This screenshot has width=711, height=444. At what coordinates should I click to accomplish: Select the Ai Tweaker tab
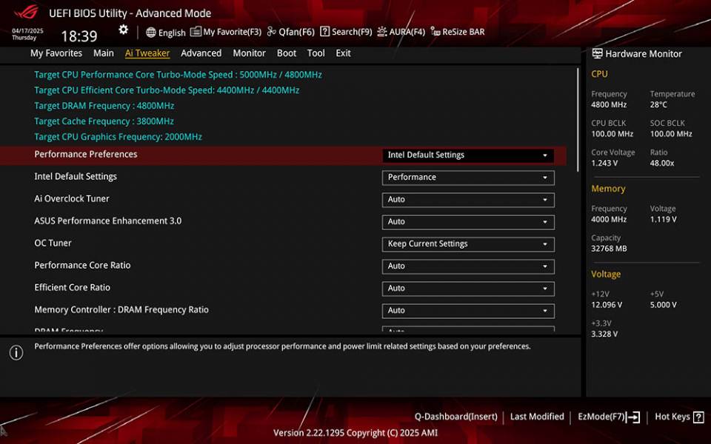coord(147,53)
